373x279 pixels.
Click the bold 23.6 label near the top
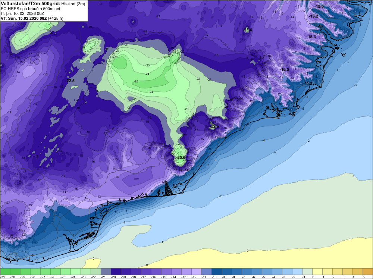coord(248,30)
